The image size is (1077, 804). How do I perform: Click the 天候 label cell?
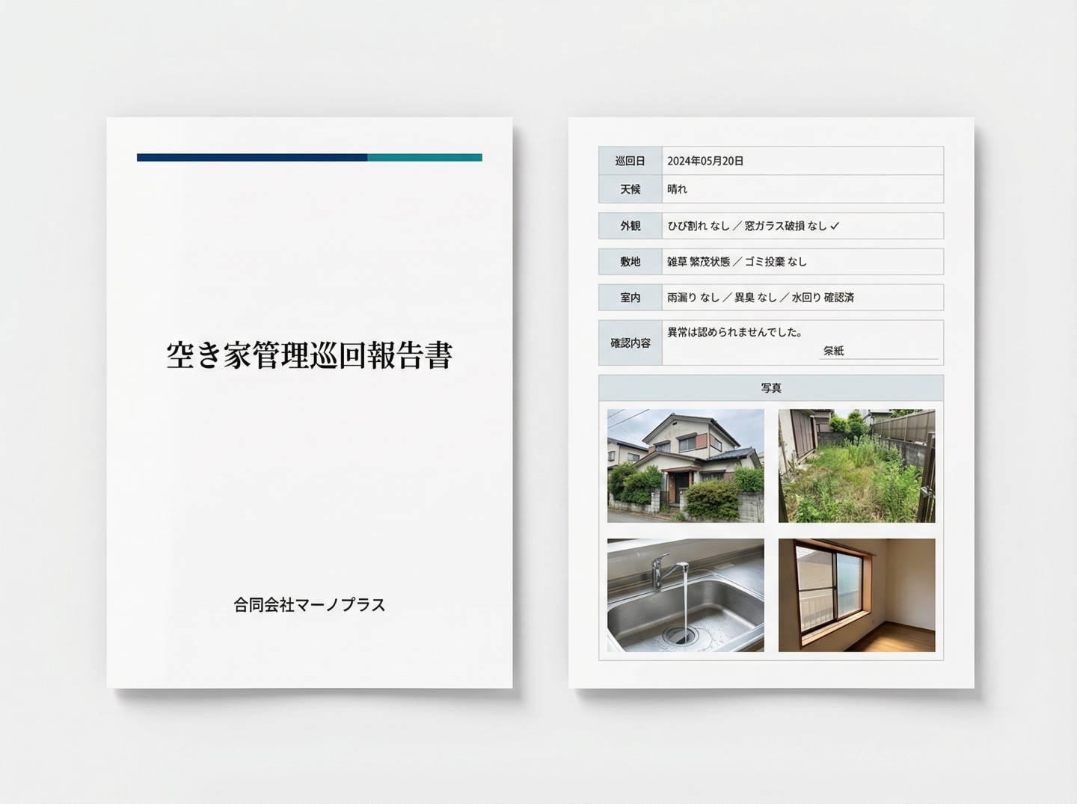point(630,189)
